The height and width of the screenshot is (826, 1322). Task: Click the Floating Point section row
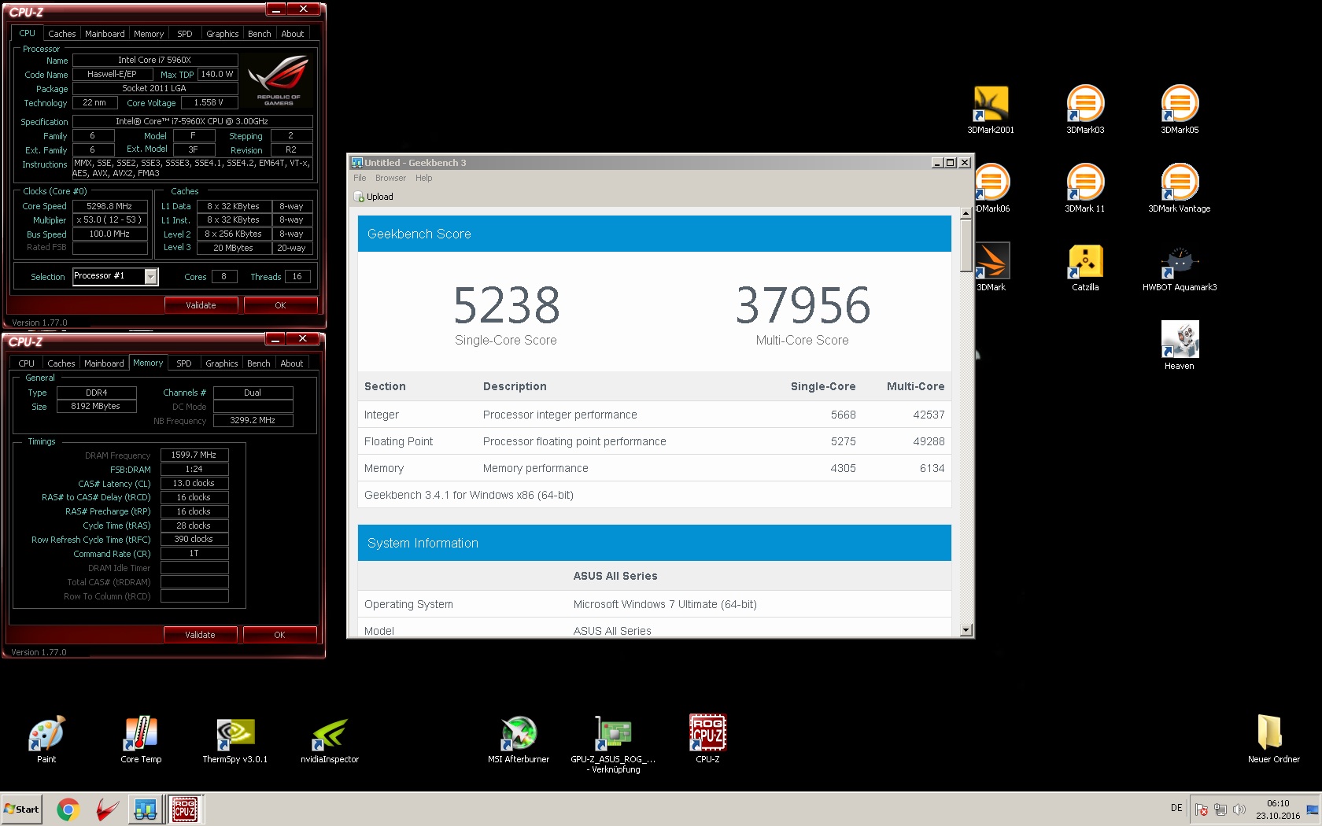(655, 441)
